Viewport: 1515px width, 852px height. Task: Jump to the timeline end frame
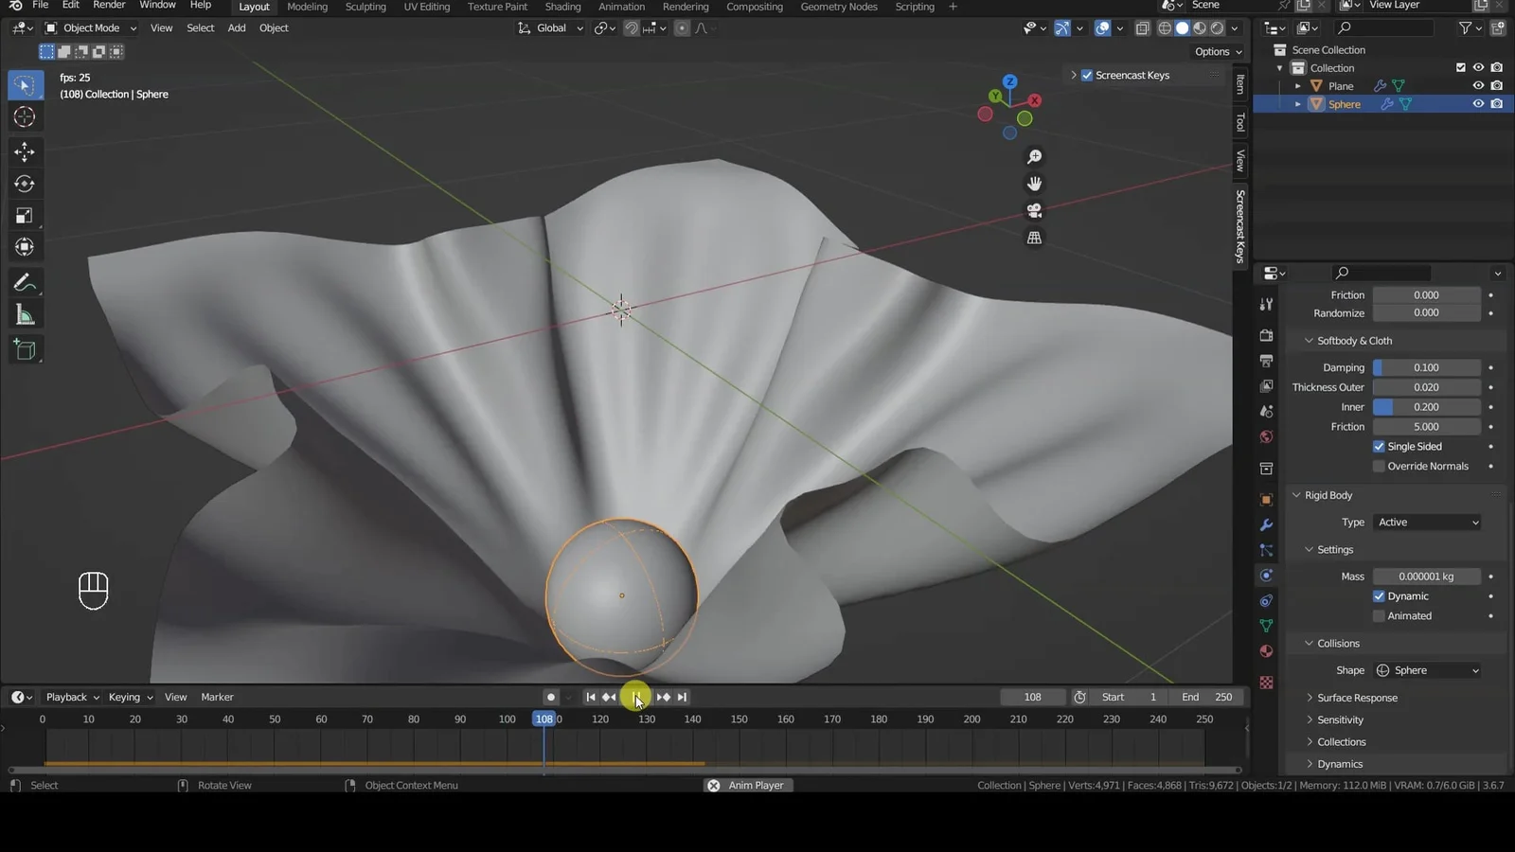(x=682, y=697)
